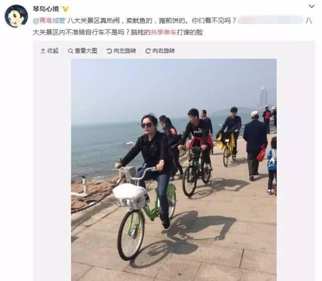Click the clockwise rotate-right arrow icon
This screenshot has height=281, width=322.
tap(148, 51)
